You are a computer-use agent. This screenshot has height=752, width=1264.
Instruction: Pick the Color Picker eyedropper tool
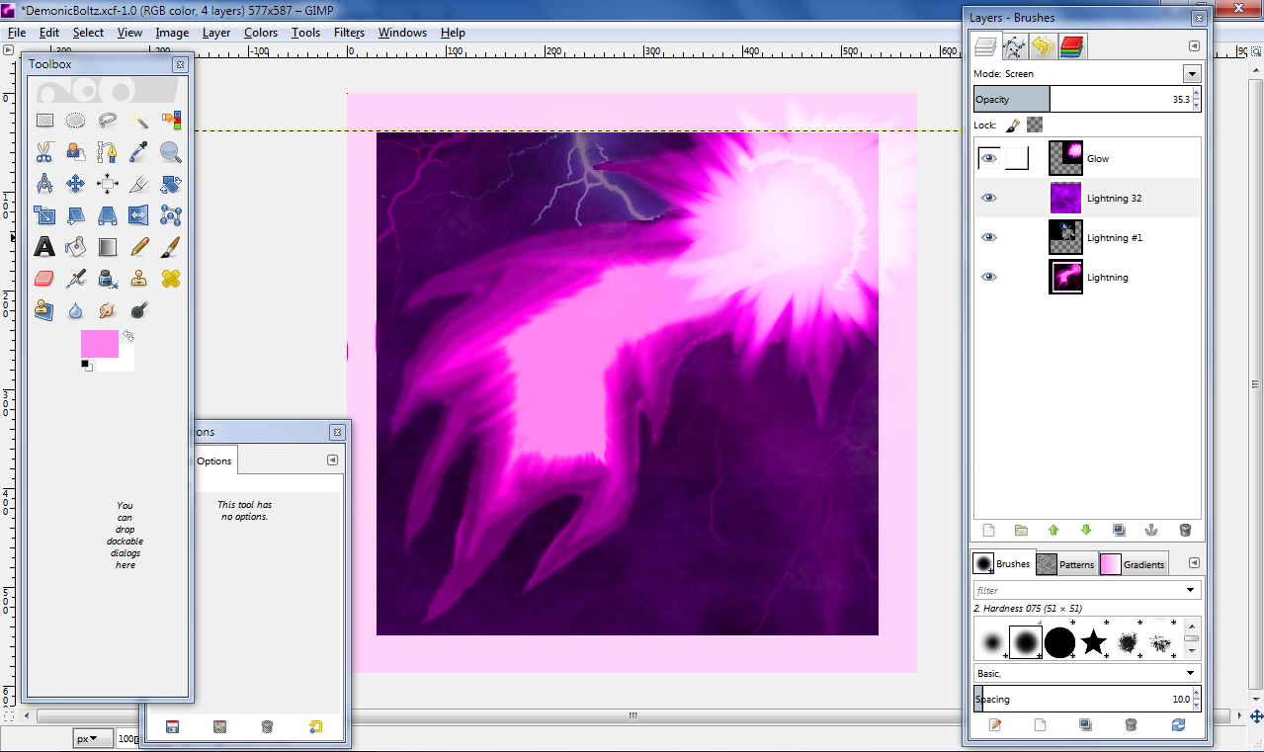139,152
